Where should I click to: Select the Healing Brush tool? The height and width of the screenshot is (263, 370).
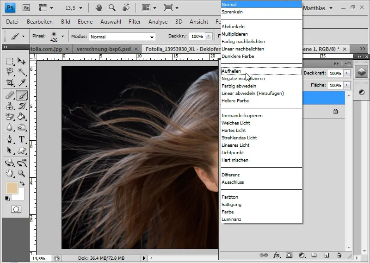pyautogui.click(x=9, y=95)
